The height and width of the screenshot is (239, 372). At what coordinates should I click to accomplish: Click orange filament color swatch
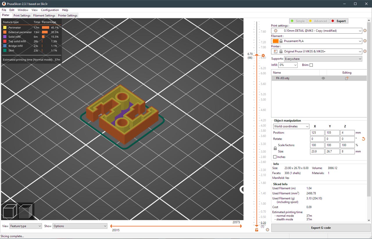pyautogui.click(x=276, y=41)
